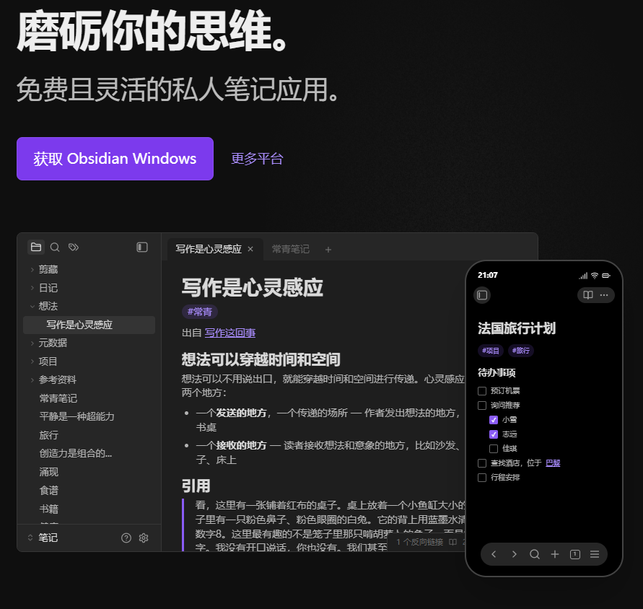
Task: Tap the phone's more options dots icon
Action: (x=604, y=295)
